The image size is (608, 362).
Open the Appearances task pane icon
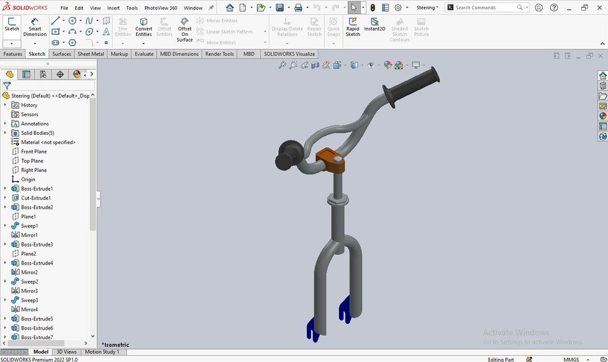[602, 116]
